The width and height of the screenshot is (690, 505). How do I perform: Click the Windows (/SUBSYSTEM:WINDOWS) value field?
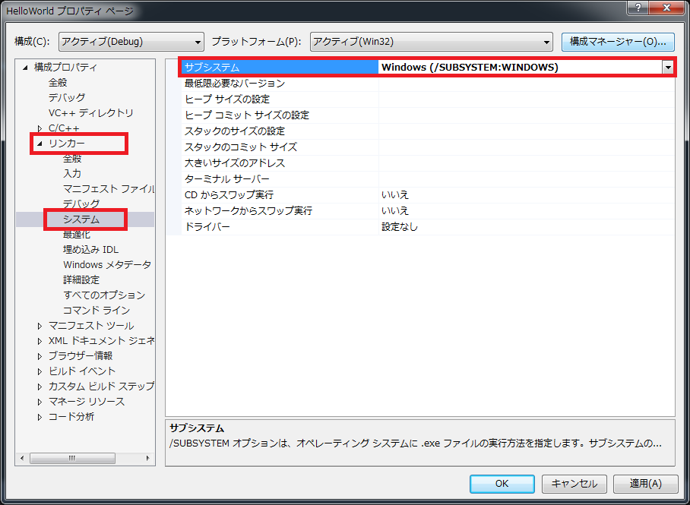click(521, 68)
